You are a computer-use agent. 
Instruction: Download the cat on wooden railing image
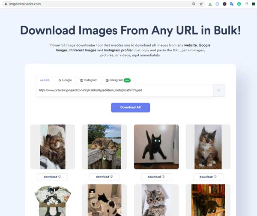104,177
